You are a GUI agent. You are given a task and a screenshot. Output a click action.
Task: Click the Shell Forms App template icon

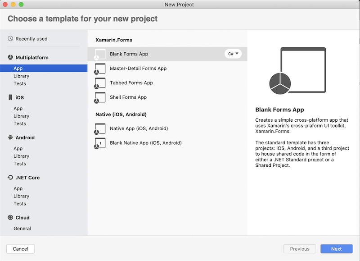coord(99,98)
